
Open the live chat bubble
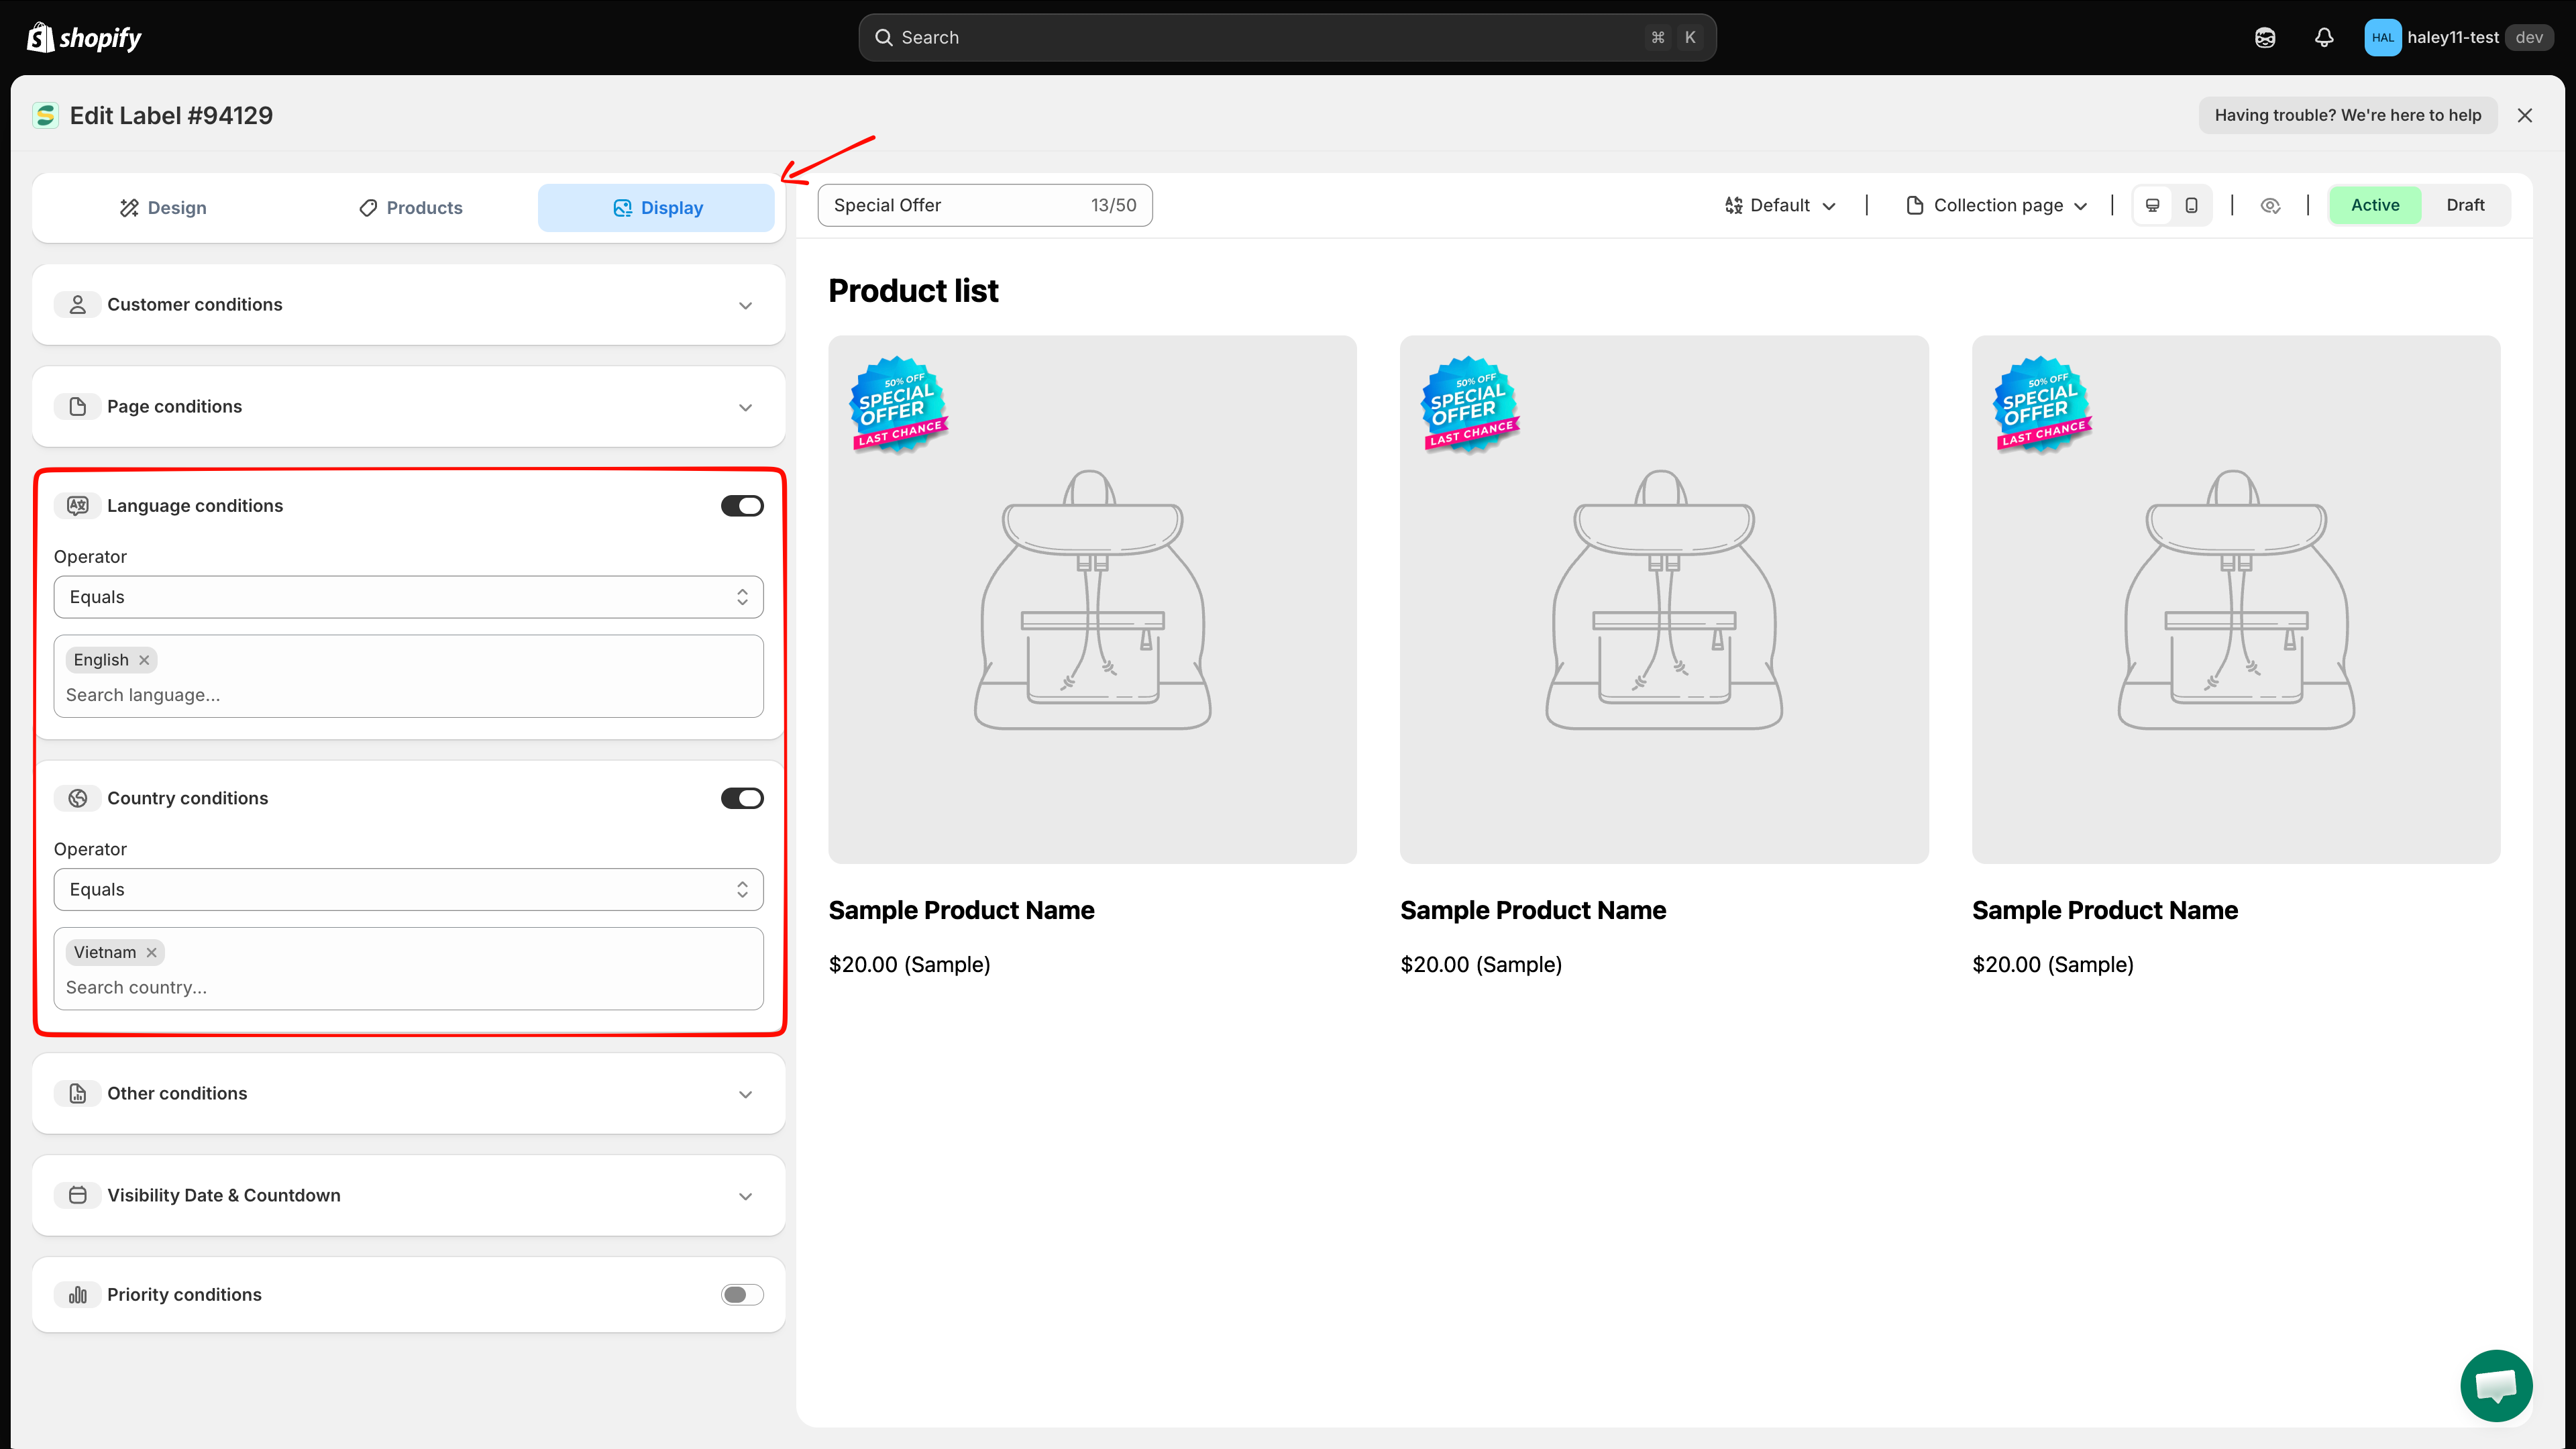2496,1385
